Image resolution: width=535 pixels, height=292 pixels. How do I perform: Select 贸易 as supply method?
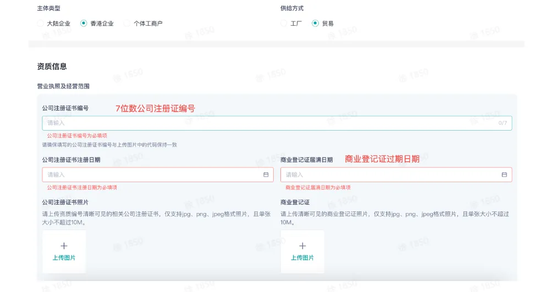[x=315, y=24]
